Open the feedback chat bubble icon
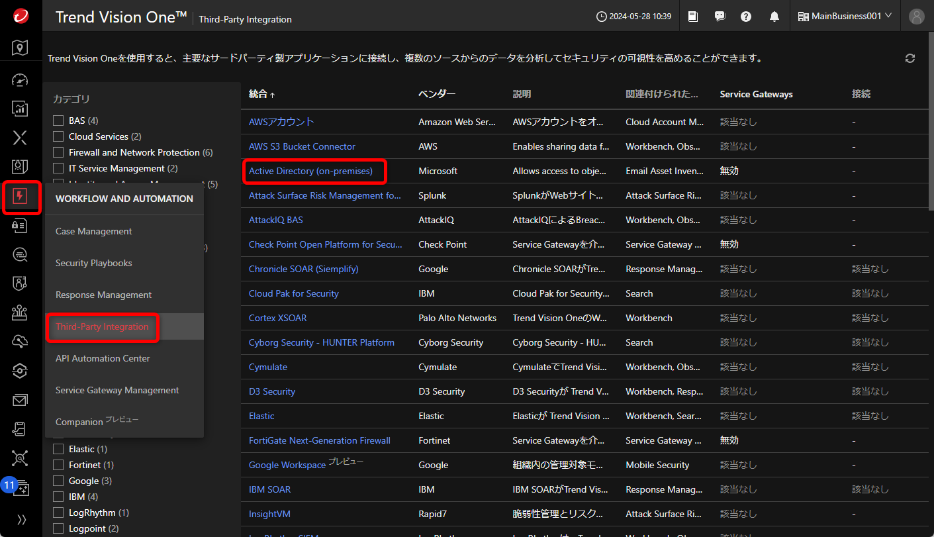 click(720, 17)
